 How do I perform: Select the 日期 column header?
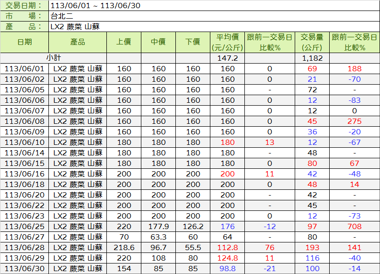tap(24, 42)
